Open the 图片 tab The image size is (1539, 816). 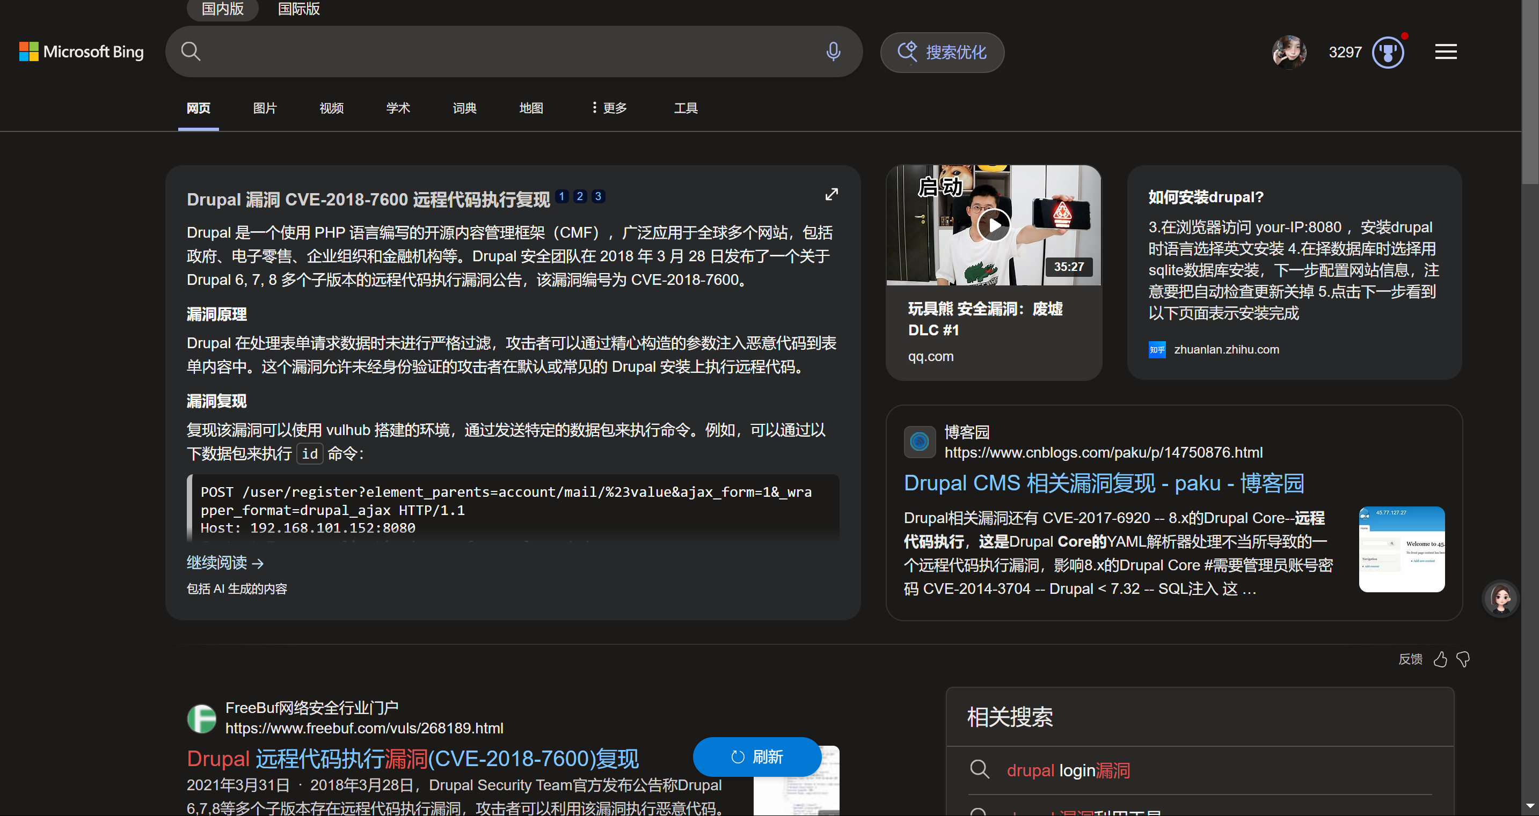265,108
